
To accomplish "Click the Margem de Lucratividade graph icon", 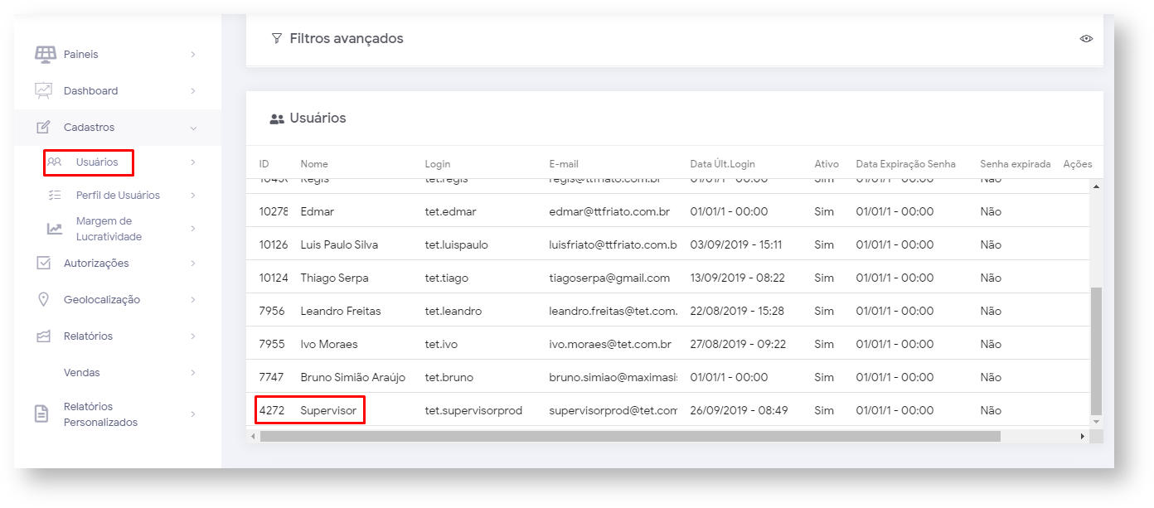I will (x=55, y=229).
